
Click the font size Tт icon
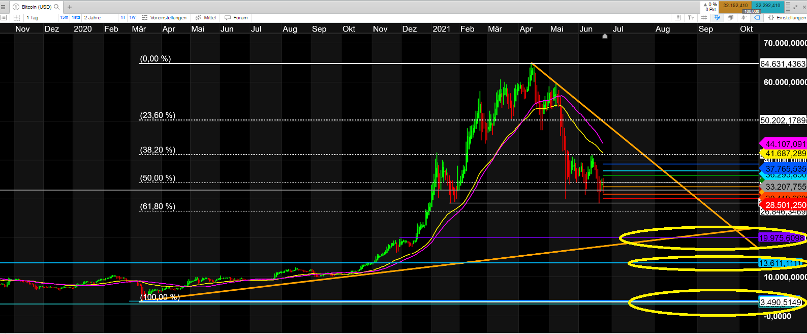point(691,18)
